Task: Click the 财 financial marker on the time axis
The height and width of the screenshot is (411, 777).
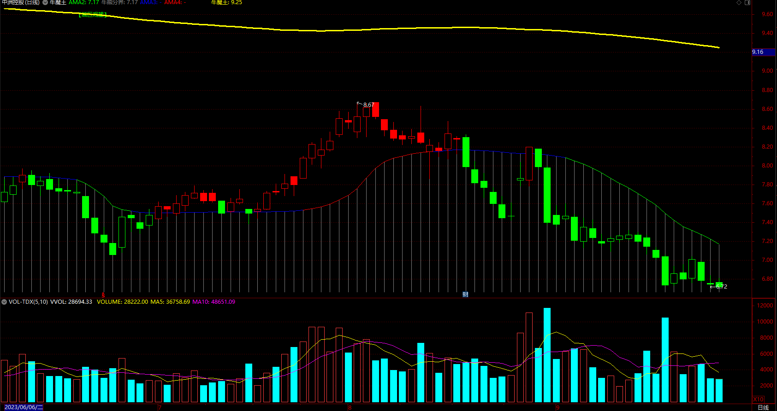Action: coord(465,295)
